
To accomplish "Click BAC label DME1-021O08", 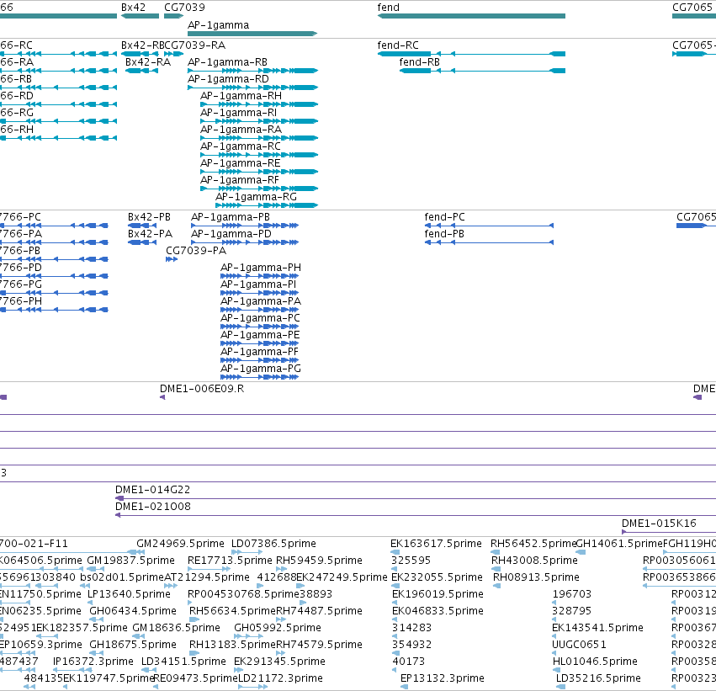I will (x=153, y=507).
